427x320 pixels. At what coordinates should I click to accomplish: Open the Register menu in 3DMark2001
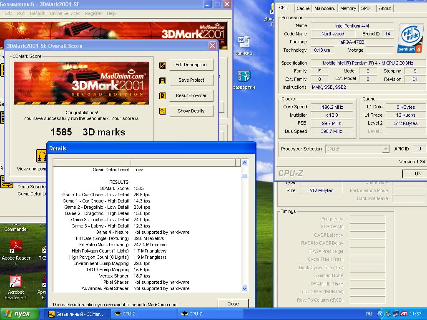(93, 13)
